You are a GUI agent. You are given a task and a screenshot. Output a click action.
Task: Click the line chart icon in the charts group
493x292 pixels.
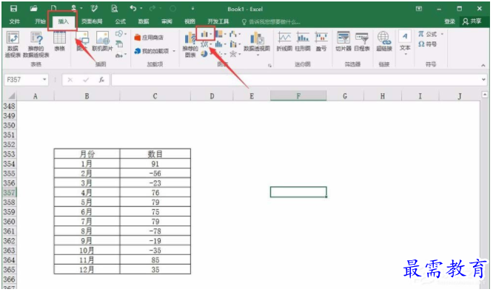(204, 44)
